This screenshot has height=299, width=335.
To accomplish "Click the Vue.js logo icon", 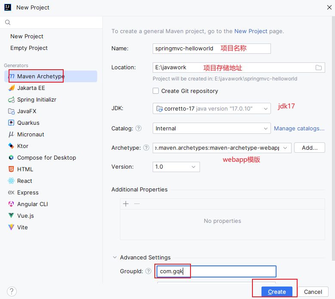I will coord(11,216).
